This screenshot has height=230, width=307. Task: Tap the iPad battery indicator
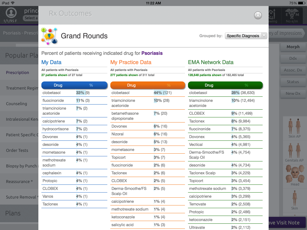pyautogui.click(x=301, y=3)
